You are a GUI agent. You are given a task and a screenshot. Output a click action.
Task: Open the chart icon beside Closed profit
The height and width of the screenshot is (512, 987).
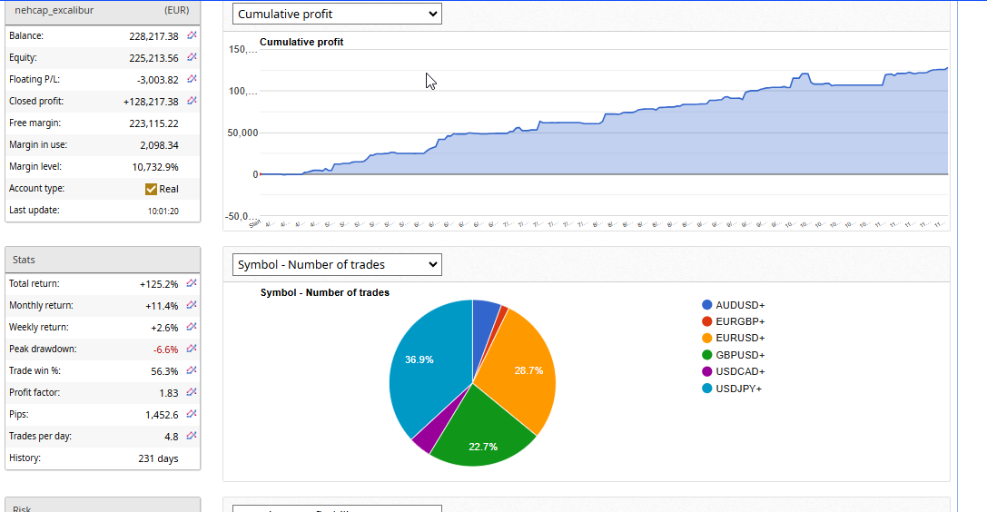click(x=192, y=101)
